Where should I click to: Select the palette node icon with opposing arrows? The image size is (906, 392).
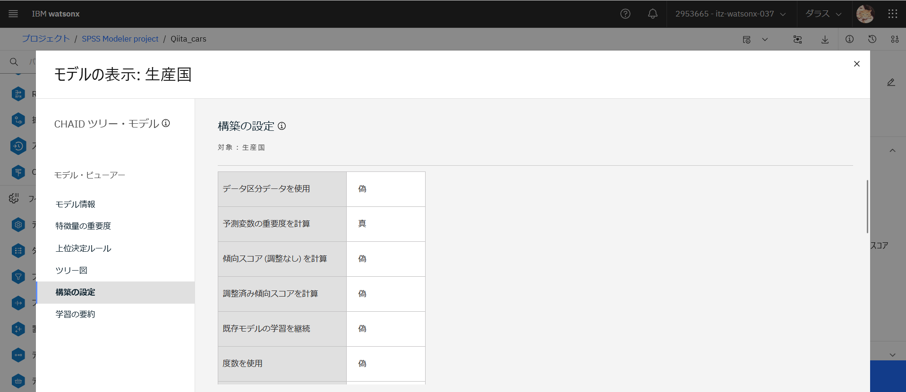(18, 303)
